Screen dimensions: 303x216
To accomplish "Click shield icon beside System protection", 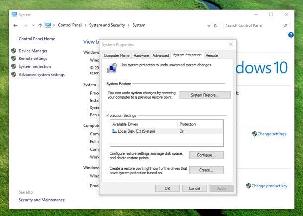I will (14, 67).
